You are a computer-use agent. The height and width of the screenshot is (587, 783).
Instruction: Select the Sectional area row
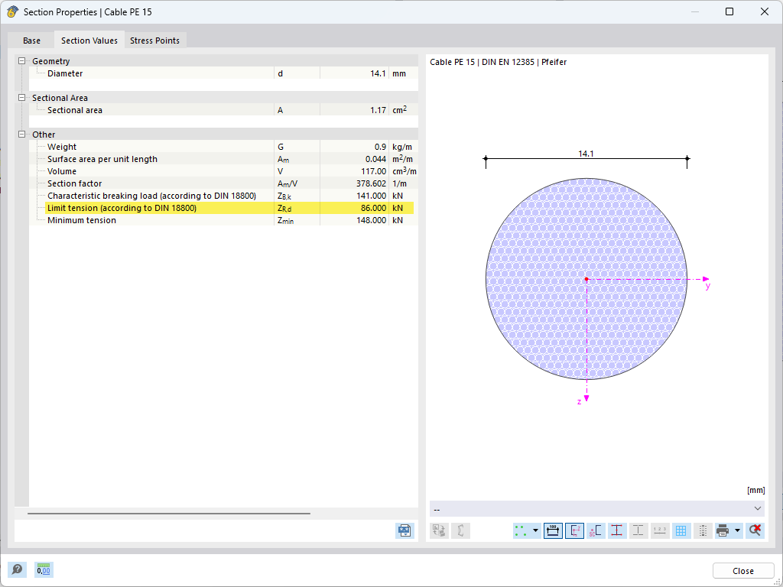223,110
